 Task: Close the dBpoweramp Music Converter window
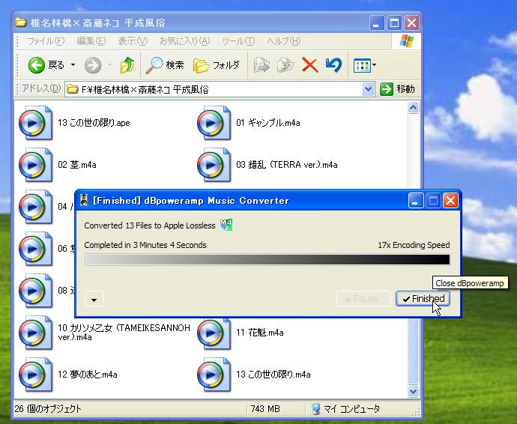(x=450, y=201)
